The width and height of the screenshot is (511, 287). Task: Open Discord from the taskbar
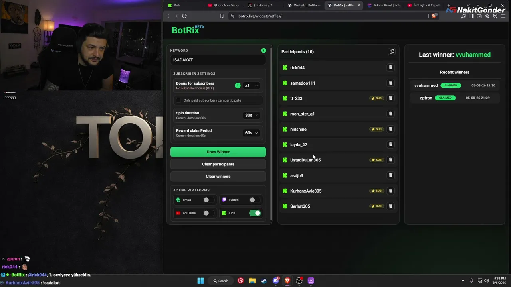pyautogui.click(x=275, y=281)
